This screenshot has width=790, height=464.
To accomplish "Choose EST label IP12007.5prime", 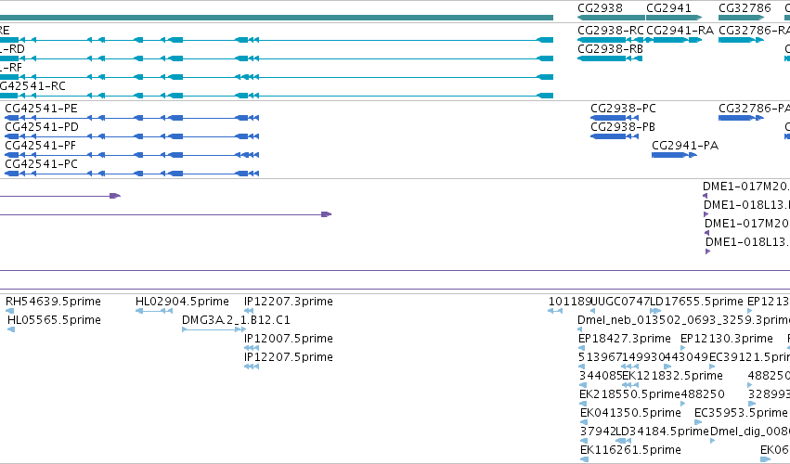I will 288,339.
